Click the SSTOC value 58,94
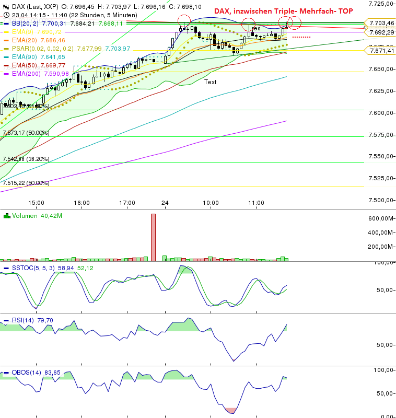Viewport: 396px width, 418px height. click(66, 268)
